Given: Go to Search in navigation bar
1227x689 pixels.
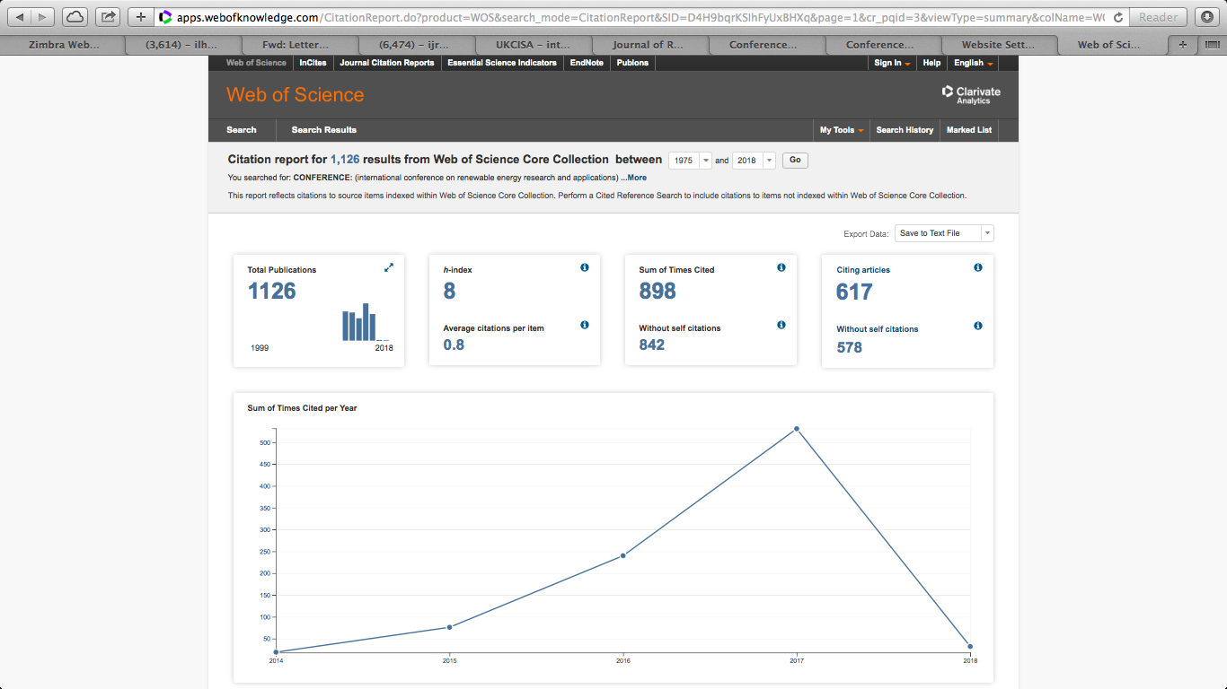Looking at the screenshot, I should (241, 130).
